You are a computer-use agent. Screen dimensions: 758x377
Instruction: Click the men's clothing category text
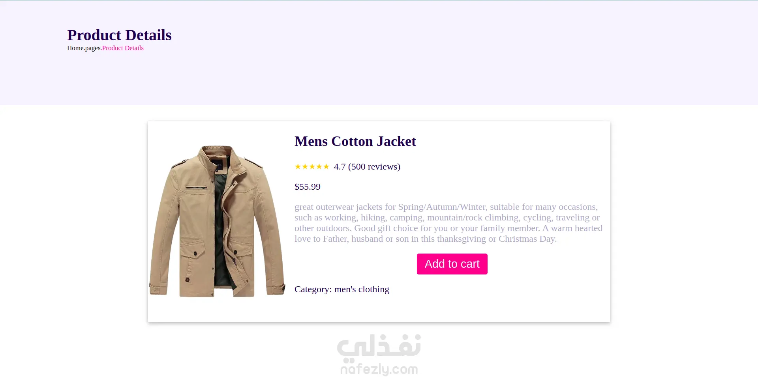362,289
